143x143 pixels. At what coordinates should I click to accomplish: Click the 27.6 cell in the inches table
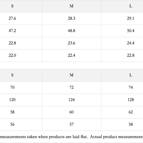pos(12,18)
